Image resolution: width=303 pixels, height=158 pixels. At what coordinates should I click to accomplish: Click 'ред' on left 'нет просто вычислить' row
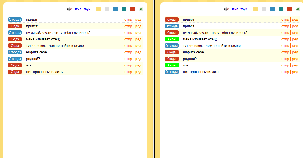pos(138,72)
